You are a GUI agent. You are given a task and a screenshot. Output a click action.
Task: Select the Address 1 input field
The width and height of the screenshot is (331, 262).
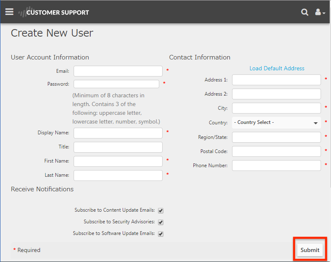pos(277,80)
